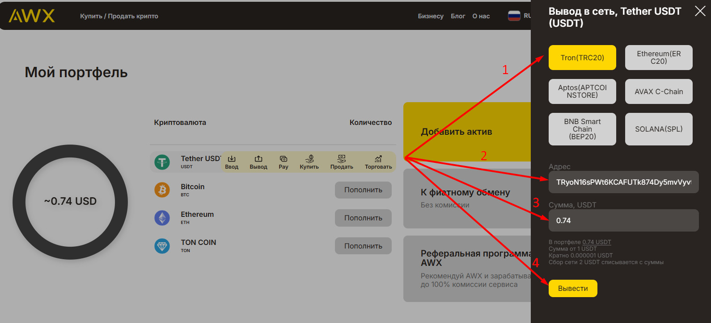This screenshot has height=323, width=711.
Task: Open the Торговать trade icon
Action: pyautogui.click(x=378, y=159)
